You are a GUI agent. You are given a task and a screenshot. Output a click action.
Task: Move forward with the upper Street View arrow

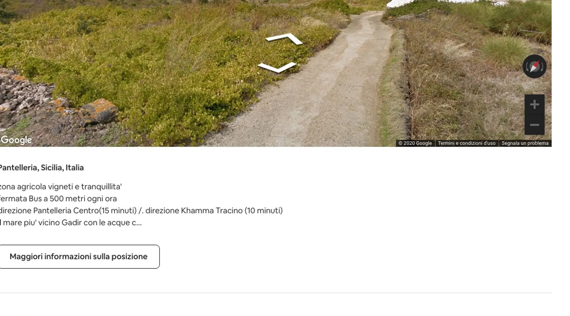click(x=284, y=39)
